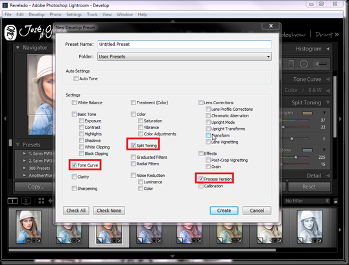Check Noise Reduction setting
The width and height of the screenshot is (349, 265).
tap(134, 175)
